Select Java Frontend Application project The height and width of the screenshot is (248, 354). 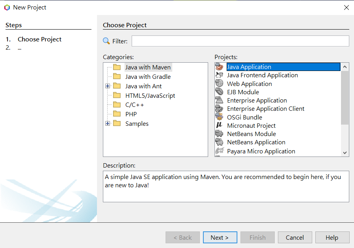(262, 75)
